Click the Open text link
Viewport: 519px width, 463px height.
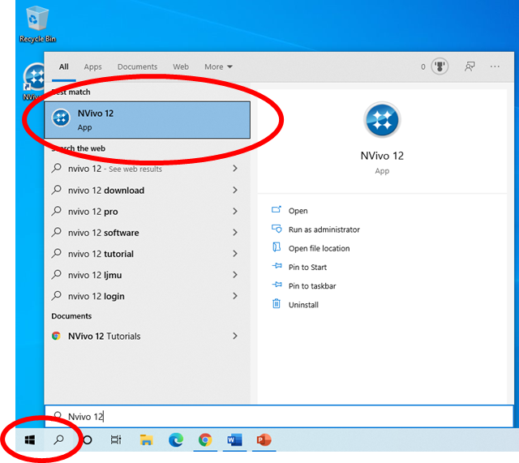point(298,211)
